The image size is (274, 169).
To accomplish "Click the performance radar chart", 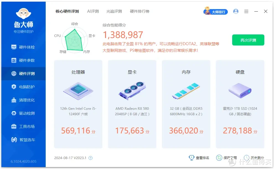I will point(75,40).
